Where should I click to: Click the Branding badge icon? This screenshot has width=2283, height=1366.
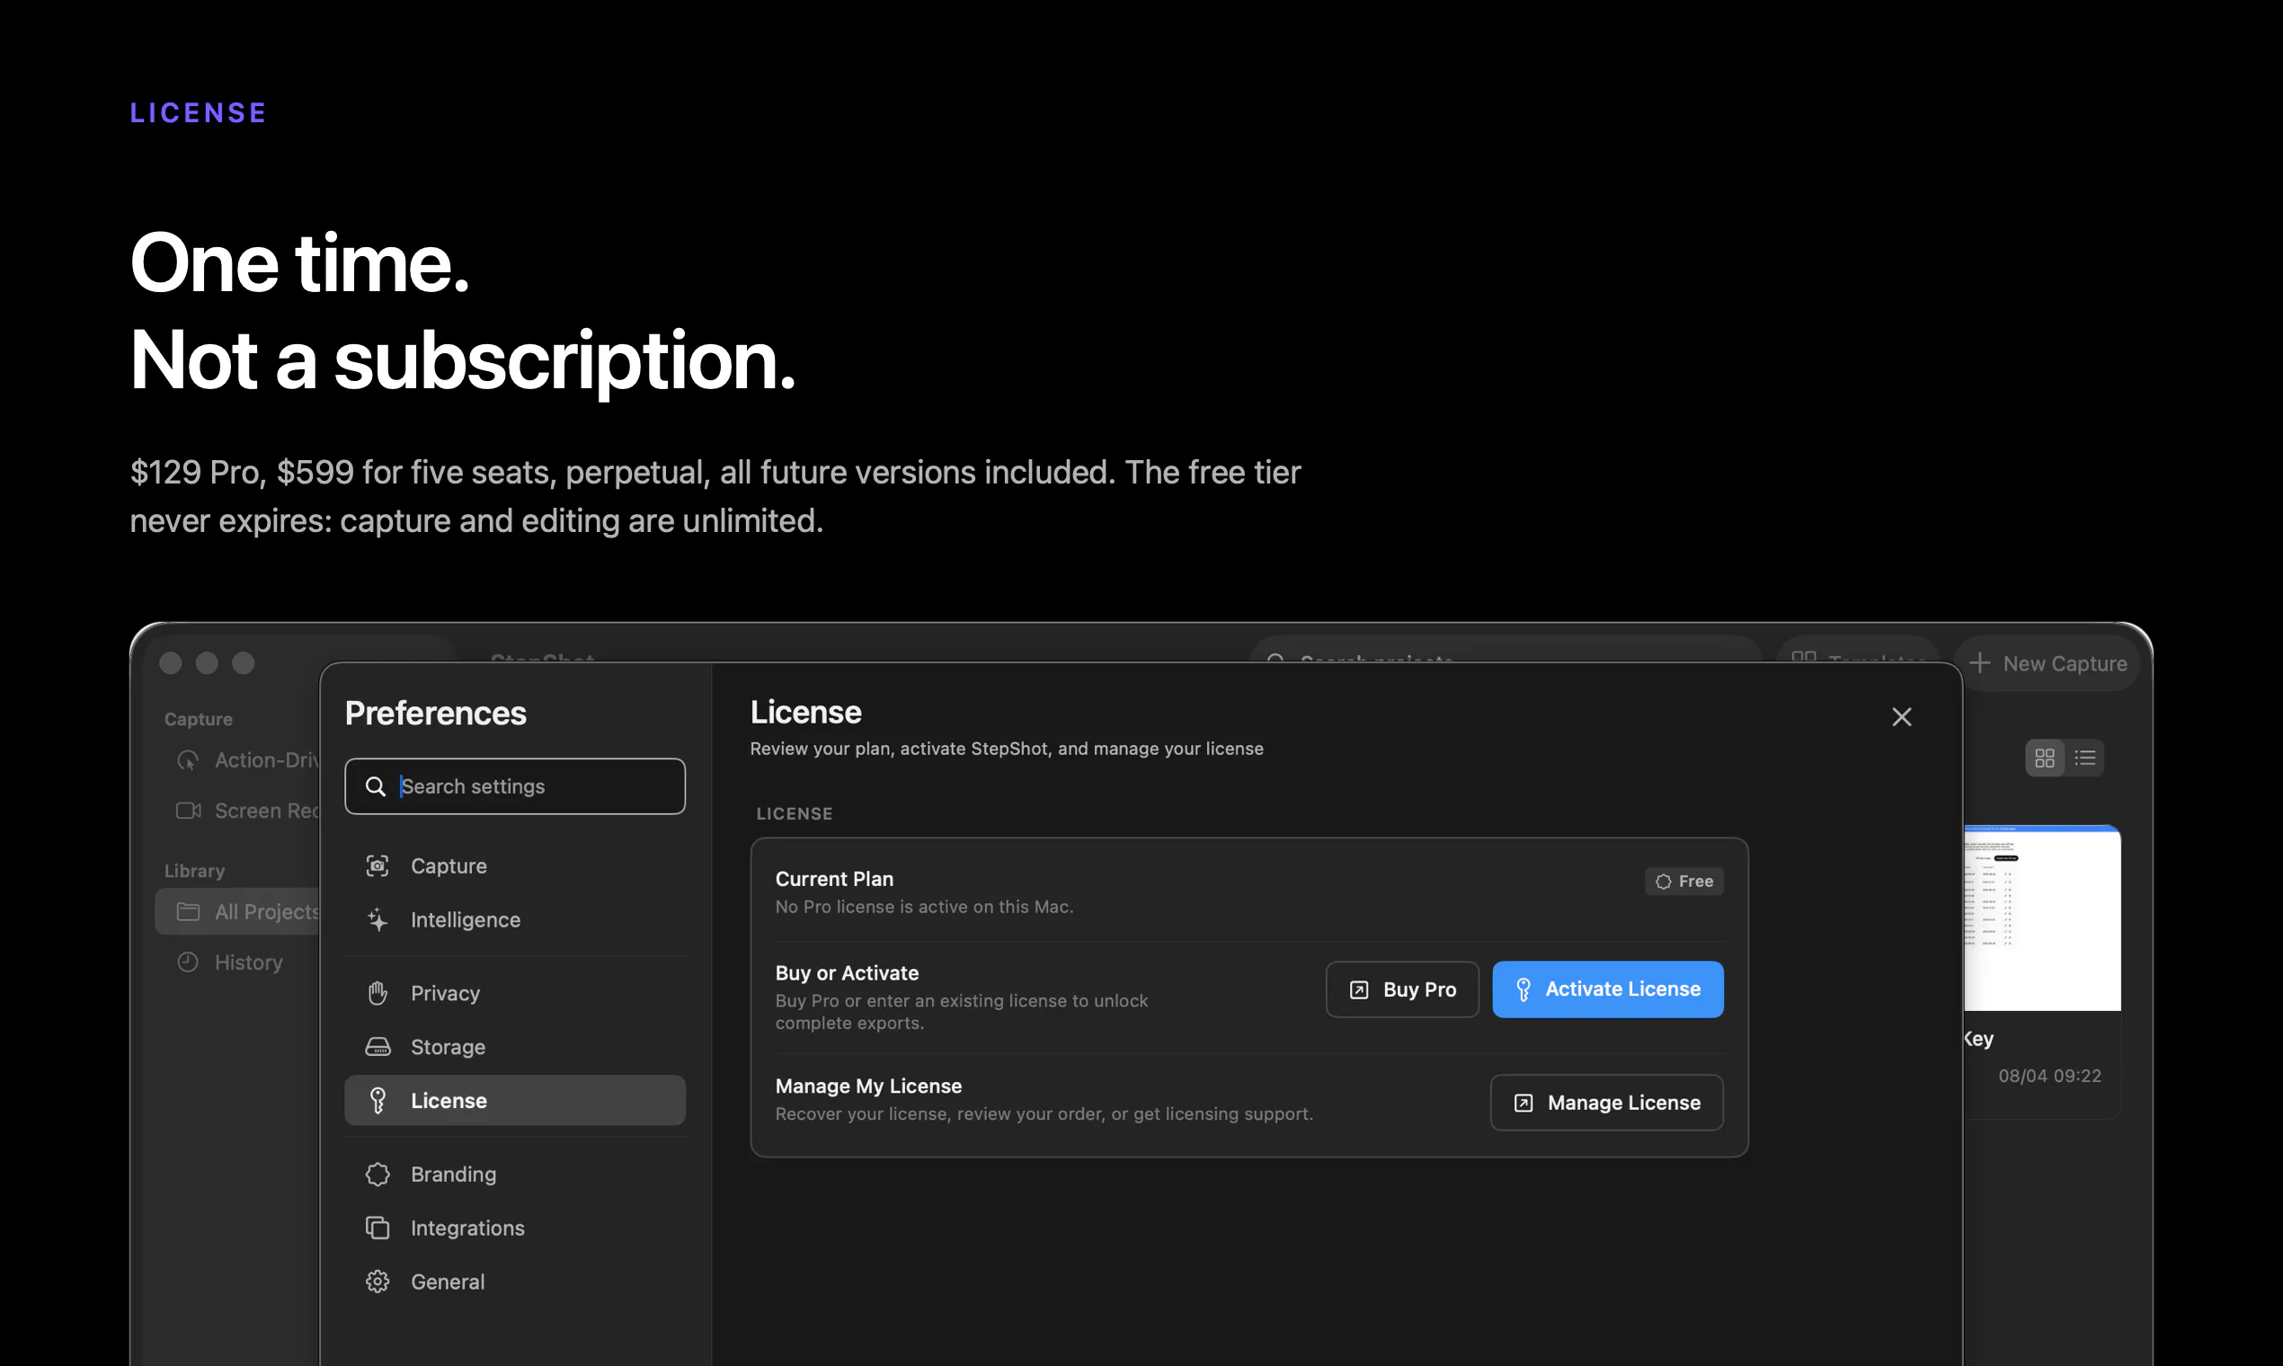click(x=378, y=1175)
